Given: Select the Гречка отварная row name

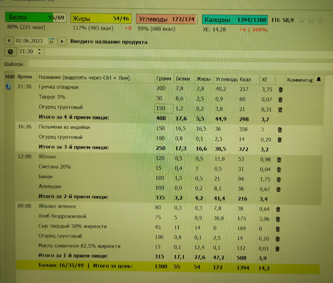Looking at the screenshot, I should (59, 87).
